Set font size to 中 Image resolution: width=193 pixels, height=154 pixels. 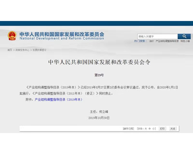pos(150,129)
